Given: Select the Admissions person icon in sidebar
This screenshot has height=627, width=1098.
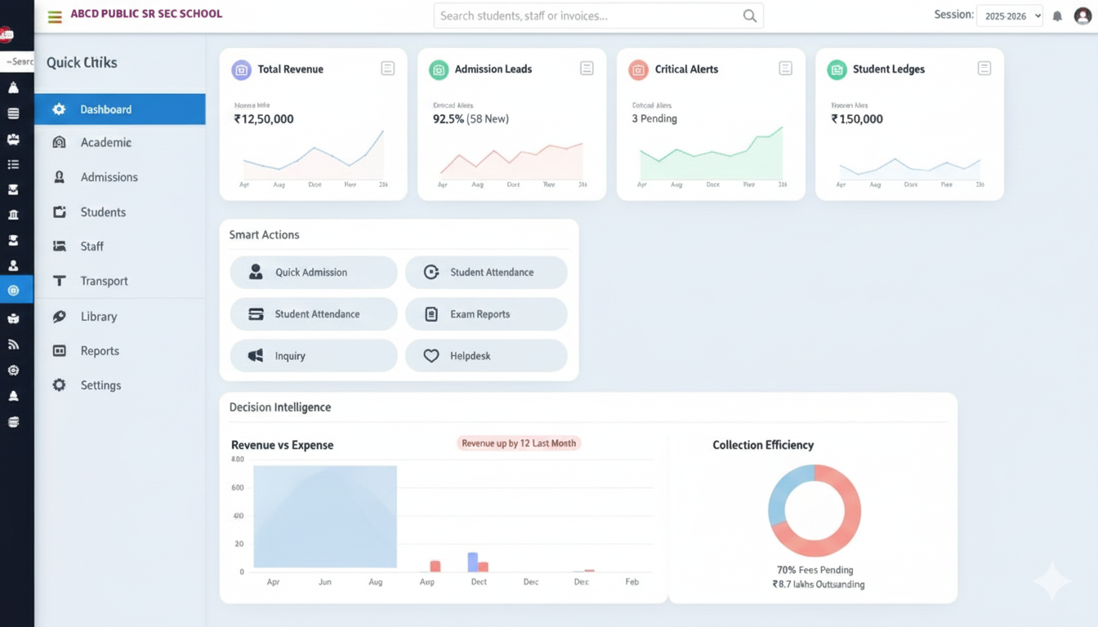Looking at the screenshot, I should point(59,176).
